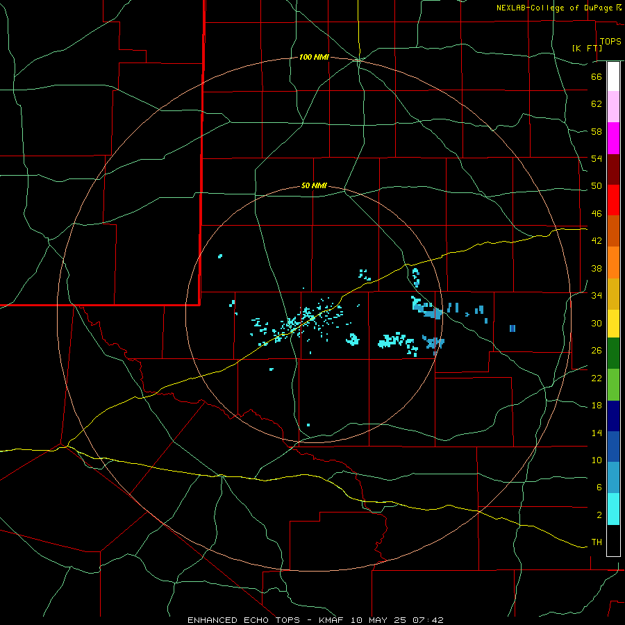Click the NEXLAB-College of DuPage credit text
Image resolution: width=625 pixels, height=625 pixels.
pyautogui.click(x=555, y=8)
